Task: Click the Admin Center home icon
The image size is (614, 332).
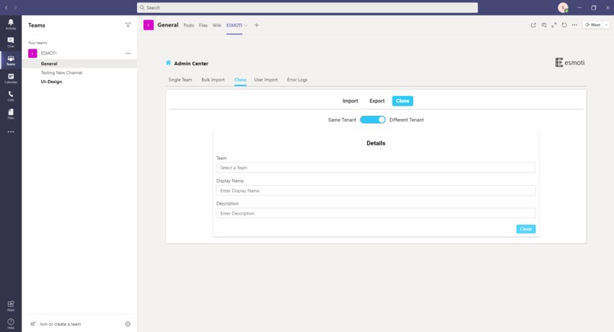Action: [x=168, y=62]
